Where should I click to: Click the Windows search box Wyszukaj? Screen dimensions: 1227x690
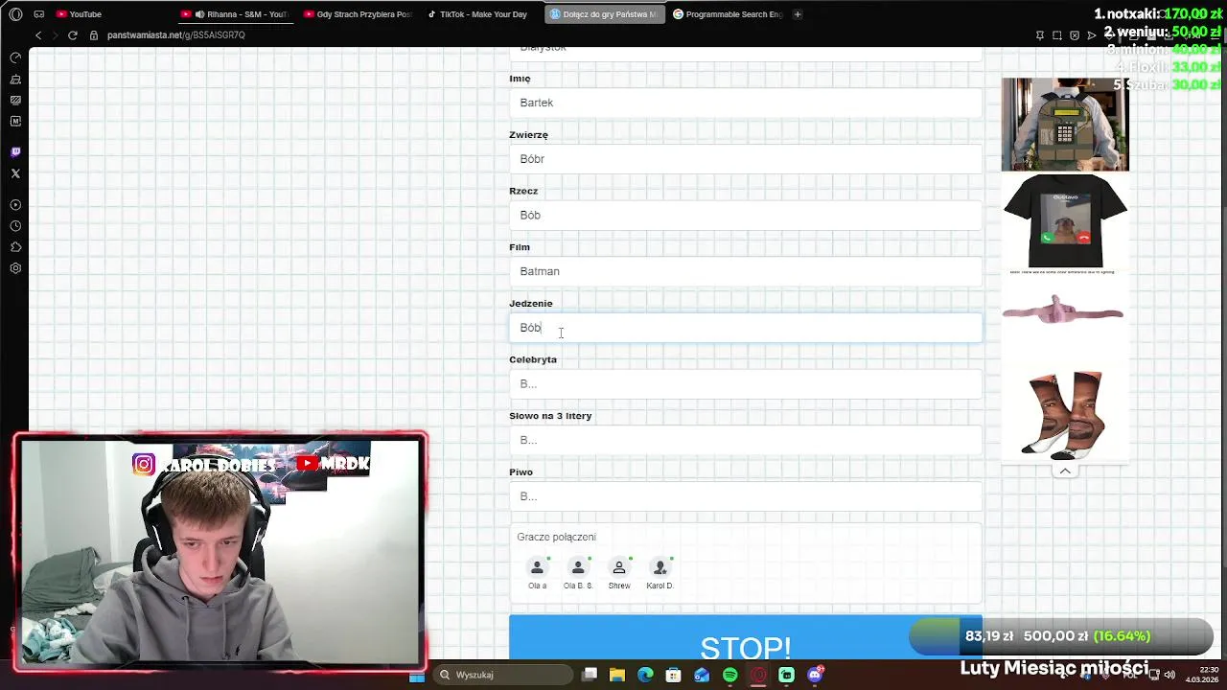pyautogui.click(x=502, y=675)
